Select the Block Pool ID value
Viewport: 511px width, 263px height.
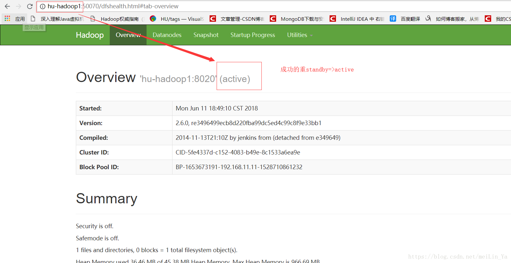point(239,167)
